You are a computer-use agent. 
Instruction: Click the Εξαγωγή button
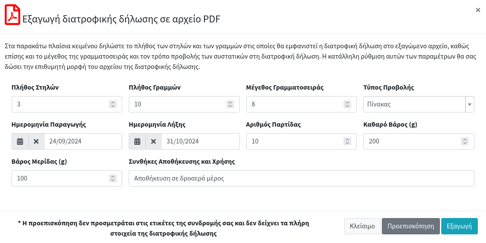tap(459, 226)
